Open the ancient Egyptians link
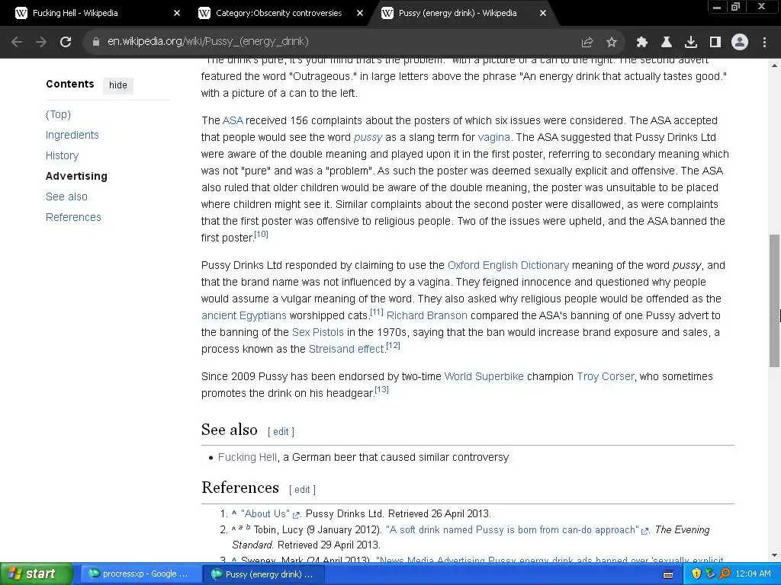Viewport: 781px width, 585px height. point(243,315)
